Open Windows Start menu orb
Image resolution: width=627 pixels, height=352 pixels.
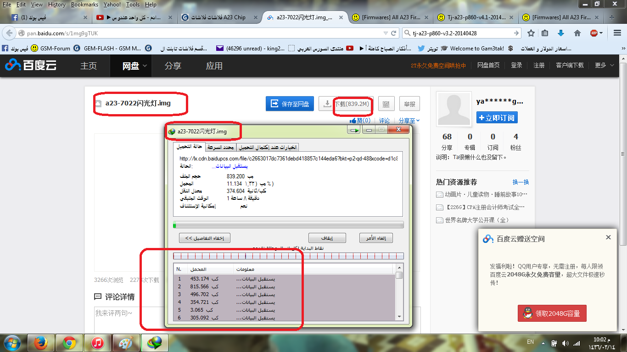(x=13, y=342)
